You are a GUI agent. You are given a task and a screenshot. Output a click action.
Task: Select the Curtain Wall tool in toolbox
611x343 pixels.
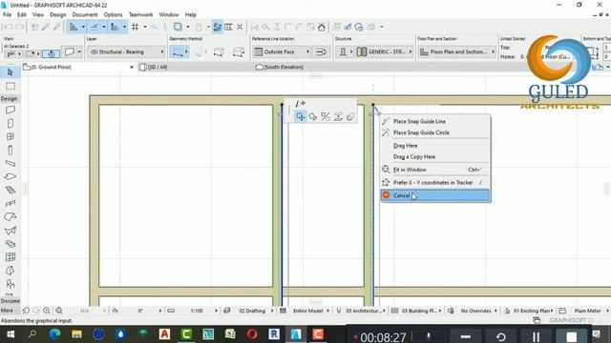pyautogui.click(x=11, y=257)
